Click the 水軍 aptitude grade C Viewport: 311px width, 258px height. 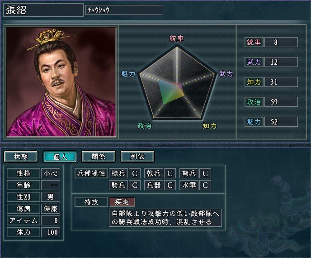pyautogui.click(x=205, y=185)
